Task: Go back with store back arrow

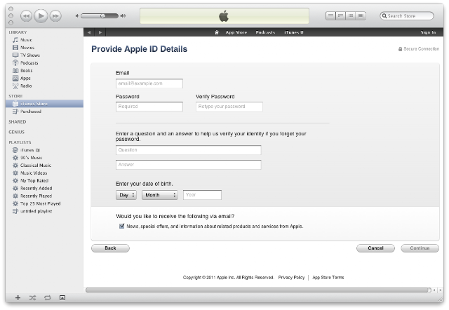Action: pyautogui.click(x=89, y=32)
